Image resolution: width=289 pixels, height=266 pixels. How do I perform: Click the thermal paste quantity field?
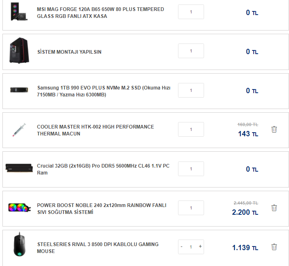(191, 130)
